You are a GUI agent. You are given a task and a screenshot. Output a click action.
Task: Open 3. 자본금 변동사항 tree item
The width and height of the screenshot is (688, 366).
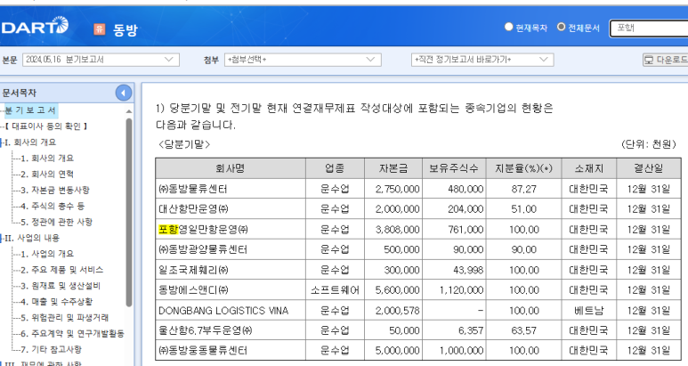(x=55, y=190)
